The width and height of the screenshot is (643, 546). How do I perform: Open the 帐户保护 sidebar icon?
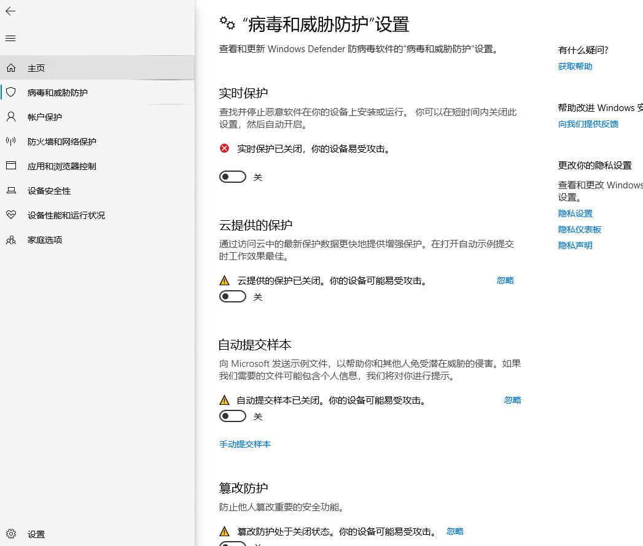(11, 117)
